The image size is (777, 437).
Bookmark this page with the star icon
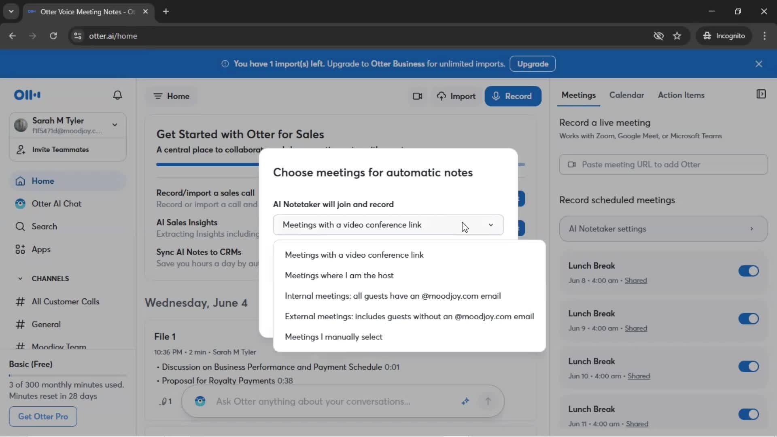pyautogui.click(x=677, y=36)
